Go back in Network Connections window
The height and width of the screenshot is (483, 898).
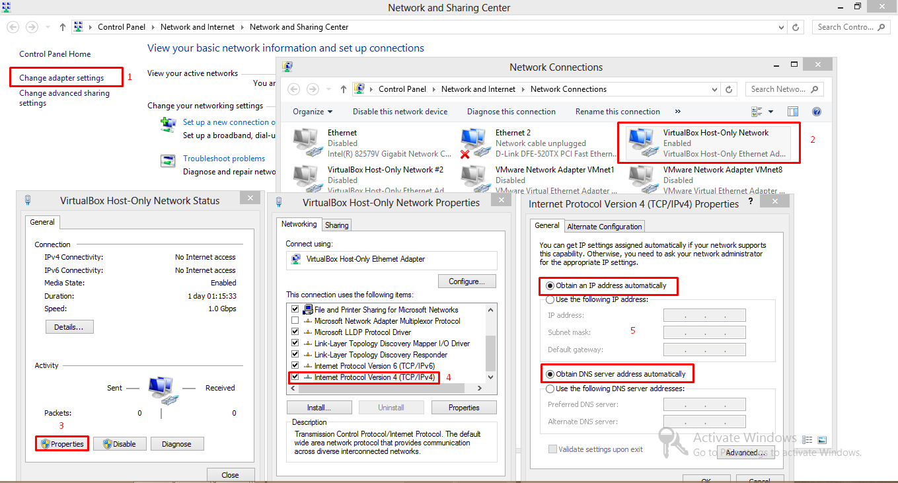(x=294, y=89)
